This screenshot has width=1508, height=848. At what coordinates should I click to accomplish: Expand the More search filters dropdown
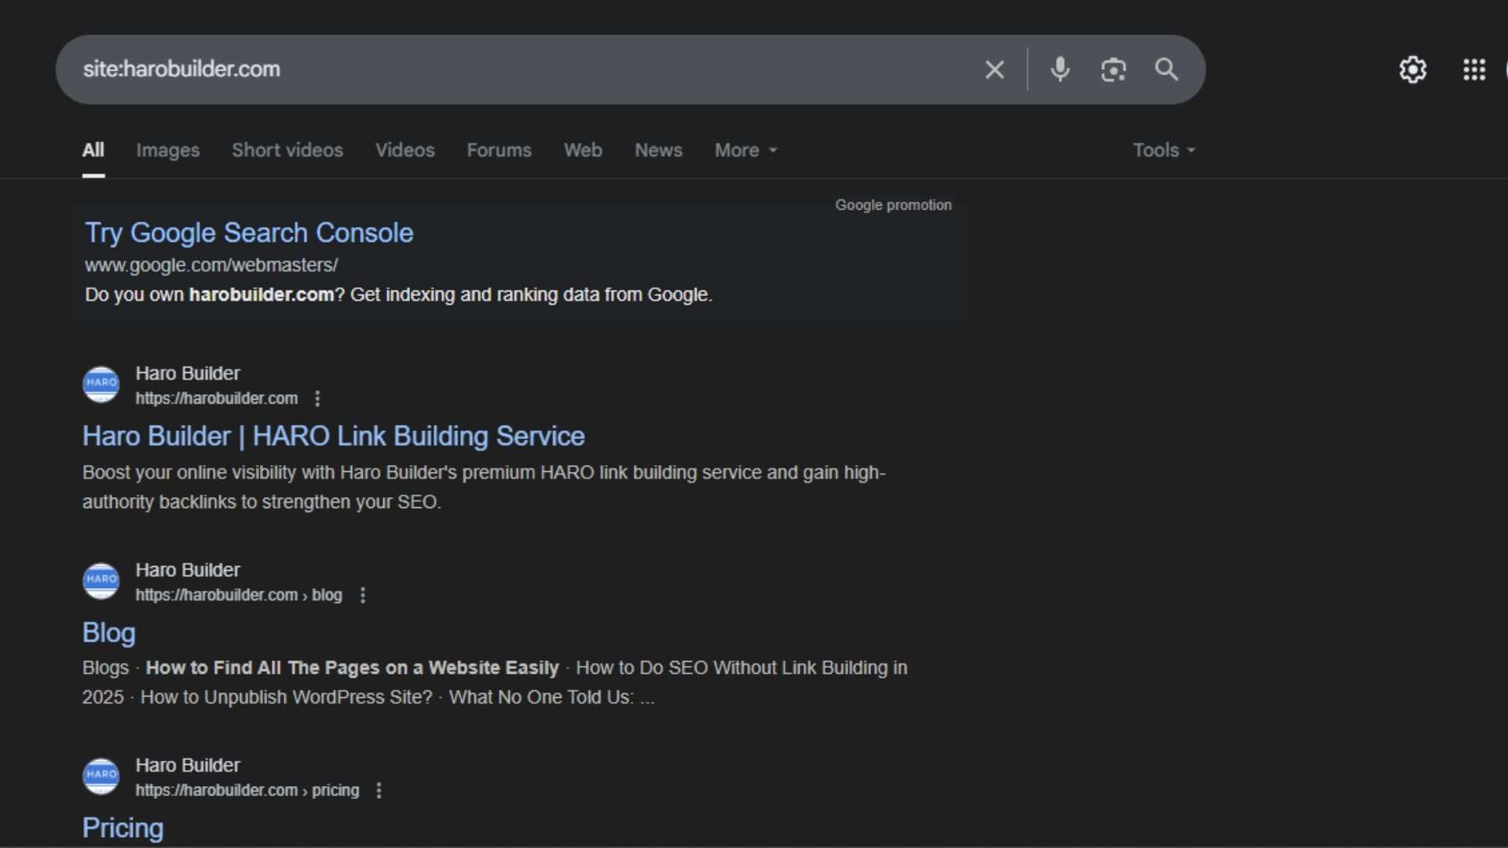[x=746, y=150]
